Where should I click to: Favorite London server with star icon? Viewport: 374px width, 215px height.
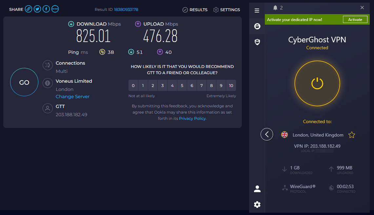tap(352, 135)
